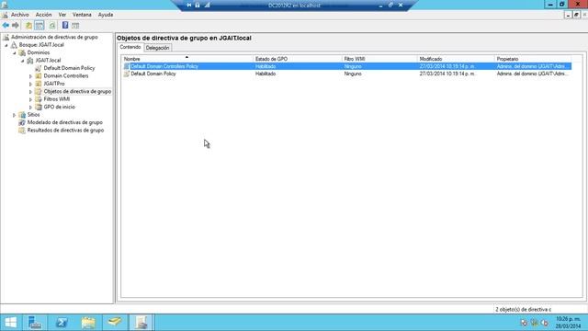Open the Ver menu
Image resolution: width=588 pixels, height=331 pixels.
pos(62,15)
